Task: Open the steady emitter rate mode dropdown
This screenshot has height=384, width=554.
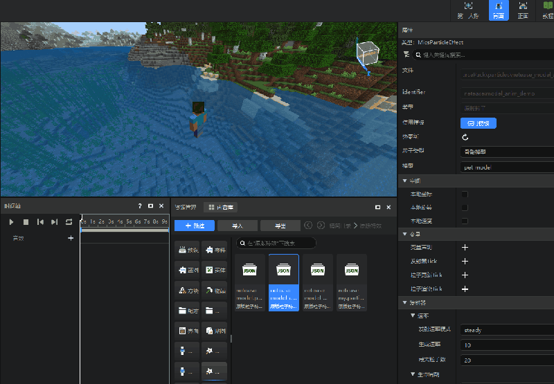Action: (x=506, y=330)
